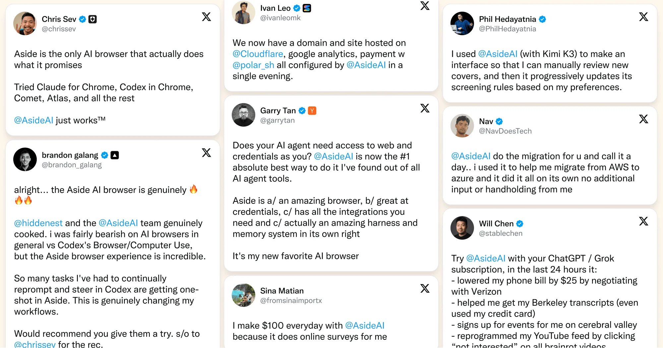Screen dimensions: 663x348
Task: Click Will Chen's avatar photo
Action: pyautogui.click(x=462, y=228)
